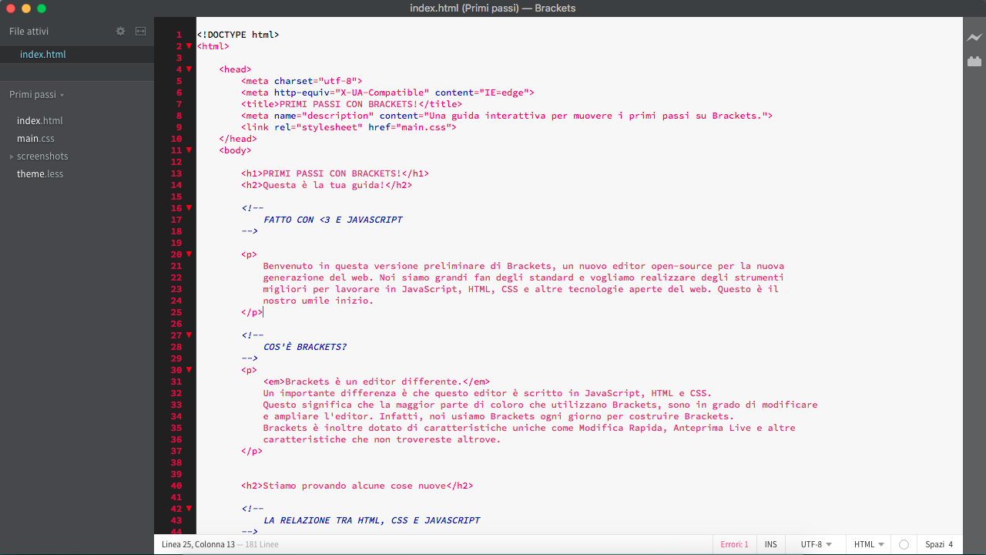Click the split view editor icon
Image resolution: width=986 pixels, height=555 pixels.
[140, 32]
